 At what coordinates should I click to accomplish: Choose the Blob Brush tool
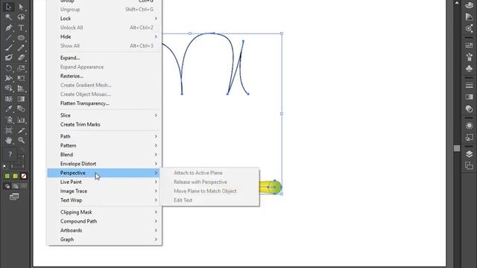click(x=8, y=57)
